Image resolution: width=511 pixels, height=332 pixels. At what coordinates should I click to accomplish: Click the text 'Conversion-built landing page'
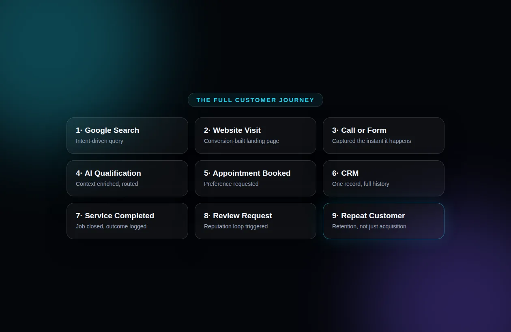(x=241, y=141)
